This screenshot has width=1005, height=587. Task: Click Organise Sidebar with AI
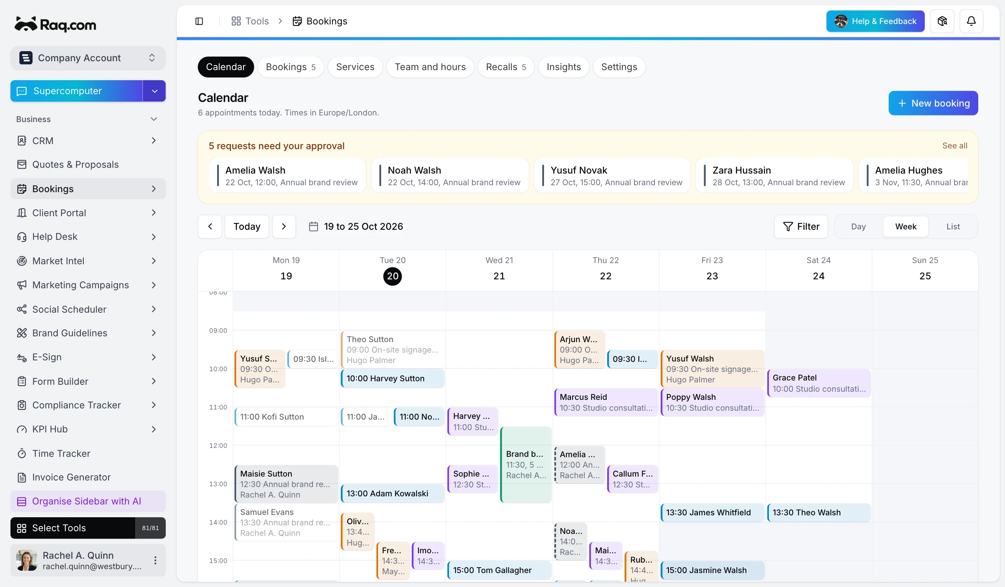[x=88, y=501]
